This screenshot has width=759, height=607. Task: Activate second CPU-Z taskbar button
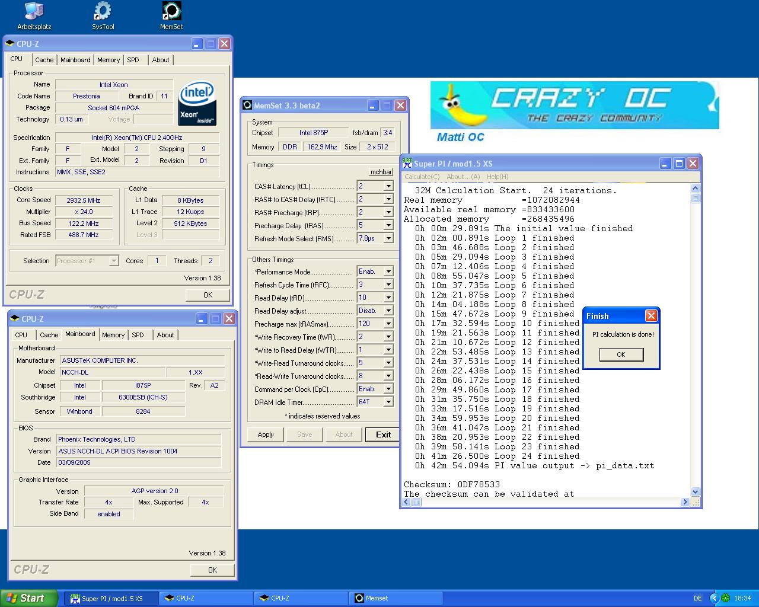301,598
